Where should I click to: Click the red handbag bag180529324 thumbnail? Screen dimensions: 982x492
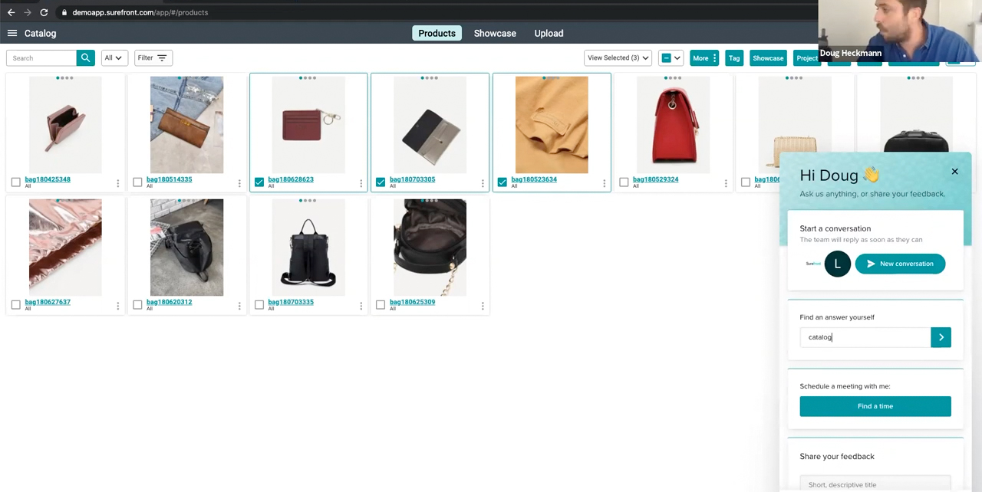coord(673,125)
